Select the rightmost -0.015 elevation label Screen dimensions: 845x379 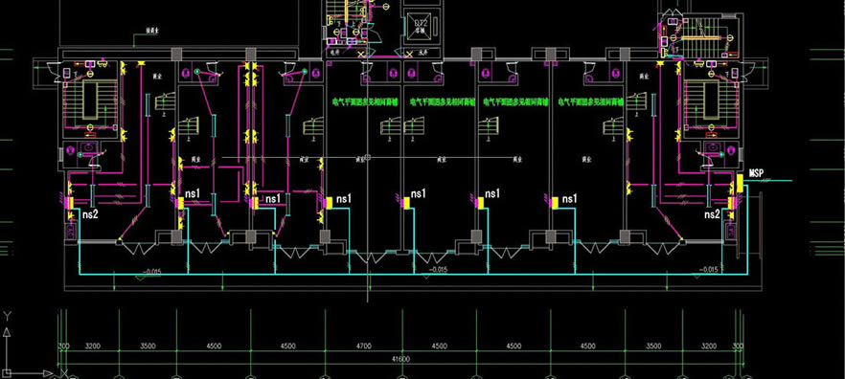click(709, 269)
